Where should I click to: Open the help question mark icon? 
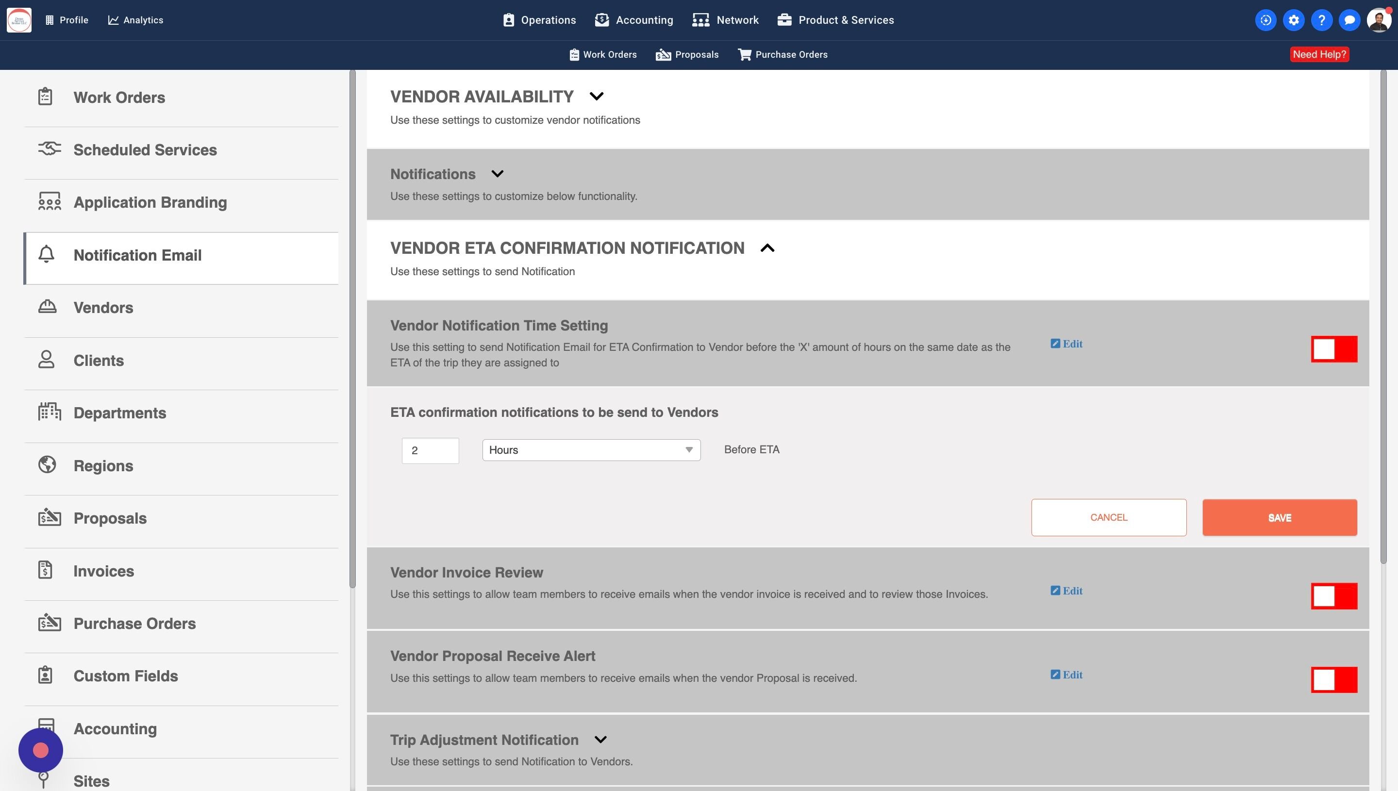click(x=1321, y=20)
